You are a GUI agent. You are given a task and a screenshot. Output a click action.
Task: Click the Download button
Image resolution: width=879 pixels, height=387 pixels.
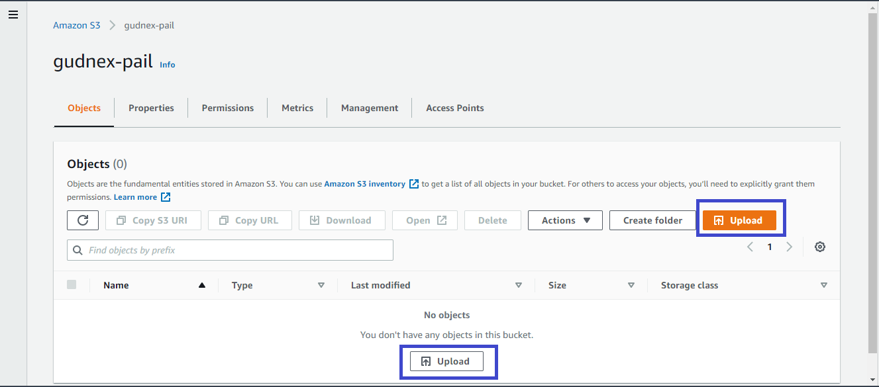(x=342, y=220)
